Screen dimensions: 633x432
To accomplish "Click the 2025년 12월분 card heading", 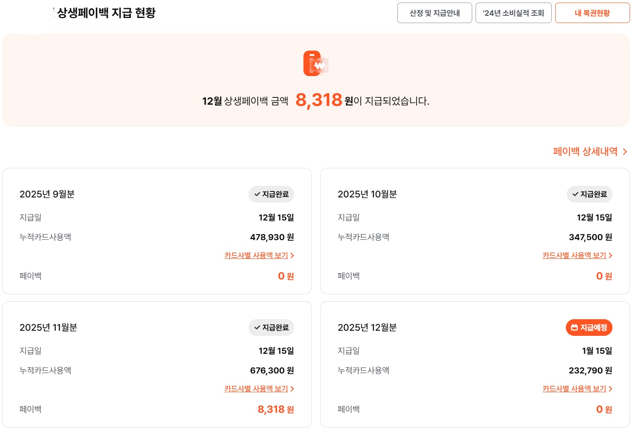I will pos(367,328).
